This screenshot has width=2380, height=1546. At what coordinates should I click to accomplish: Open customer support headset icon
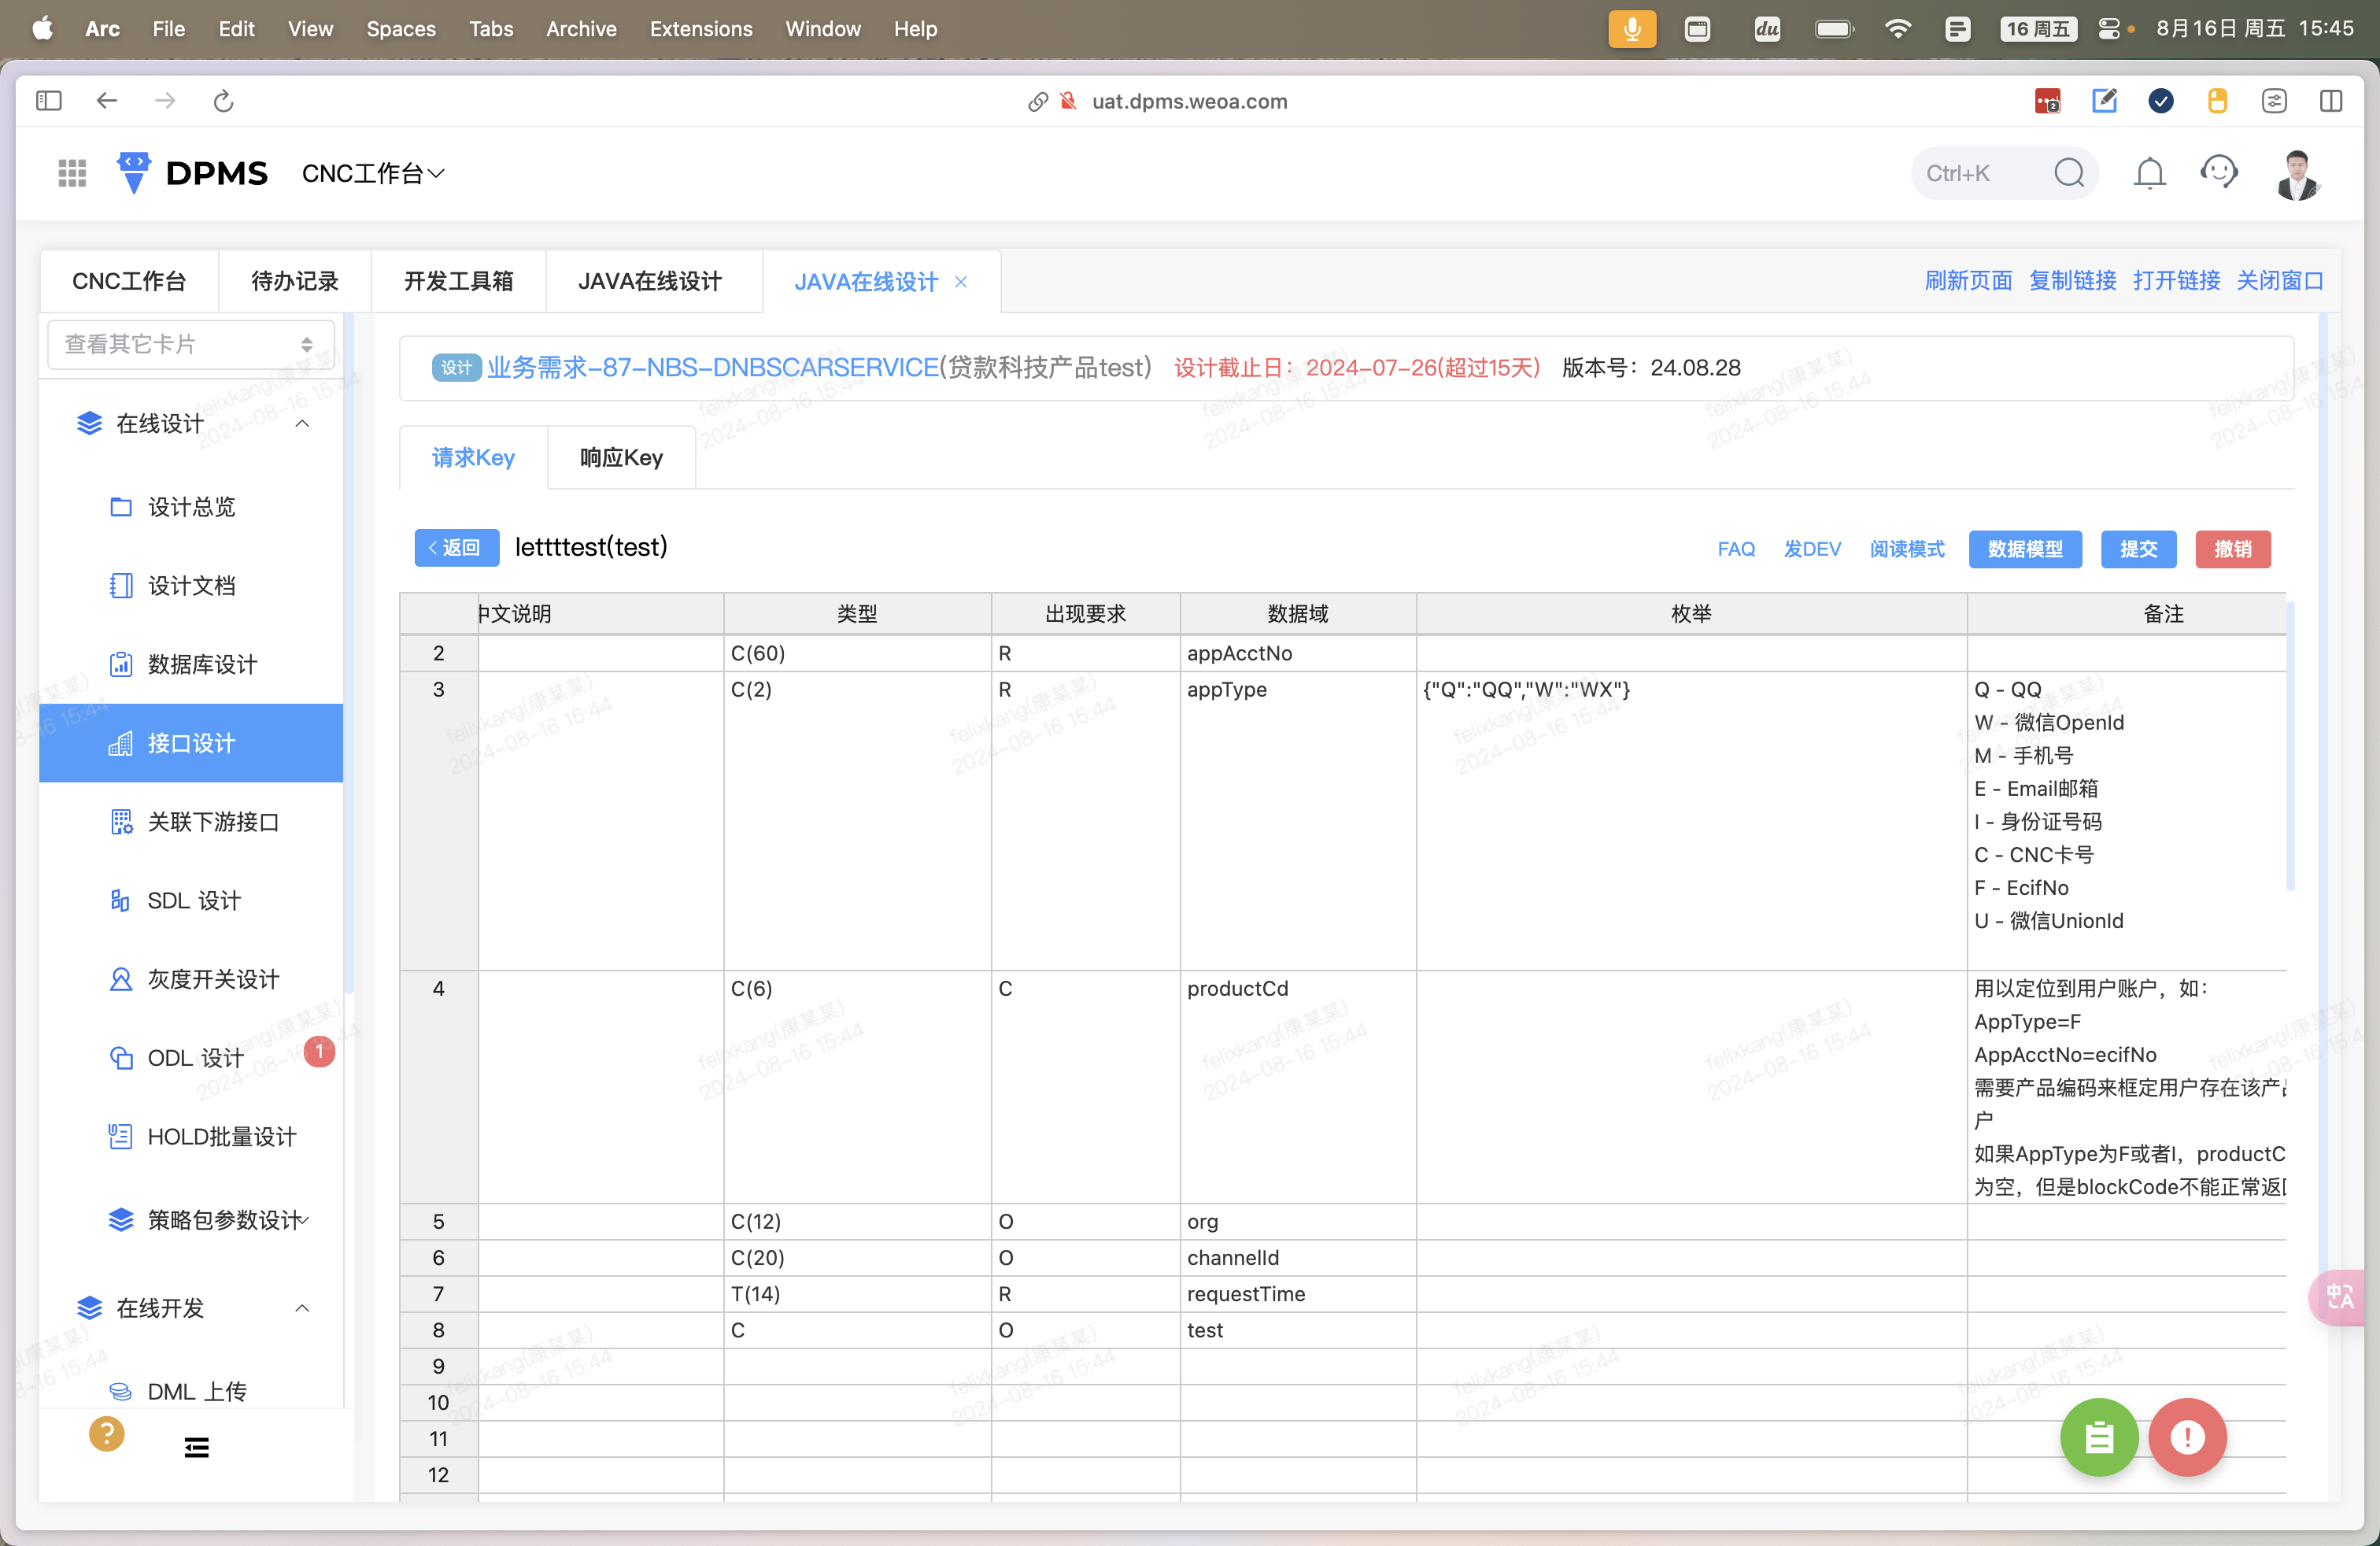(x=2218, y=173)
